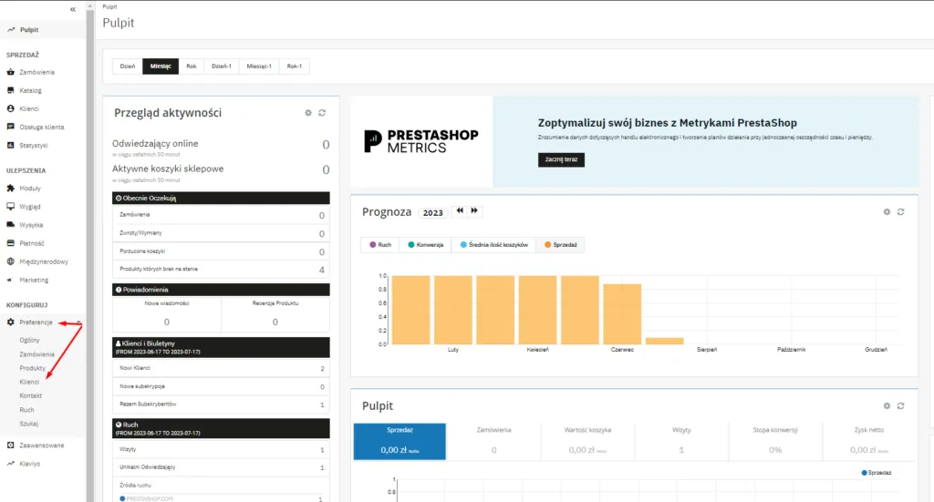Go to next year in Prognoza

click(x=474, y=211)
